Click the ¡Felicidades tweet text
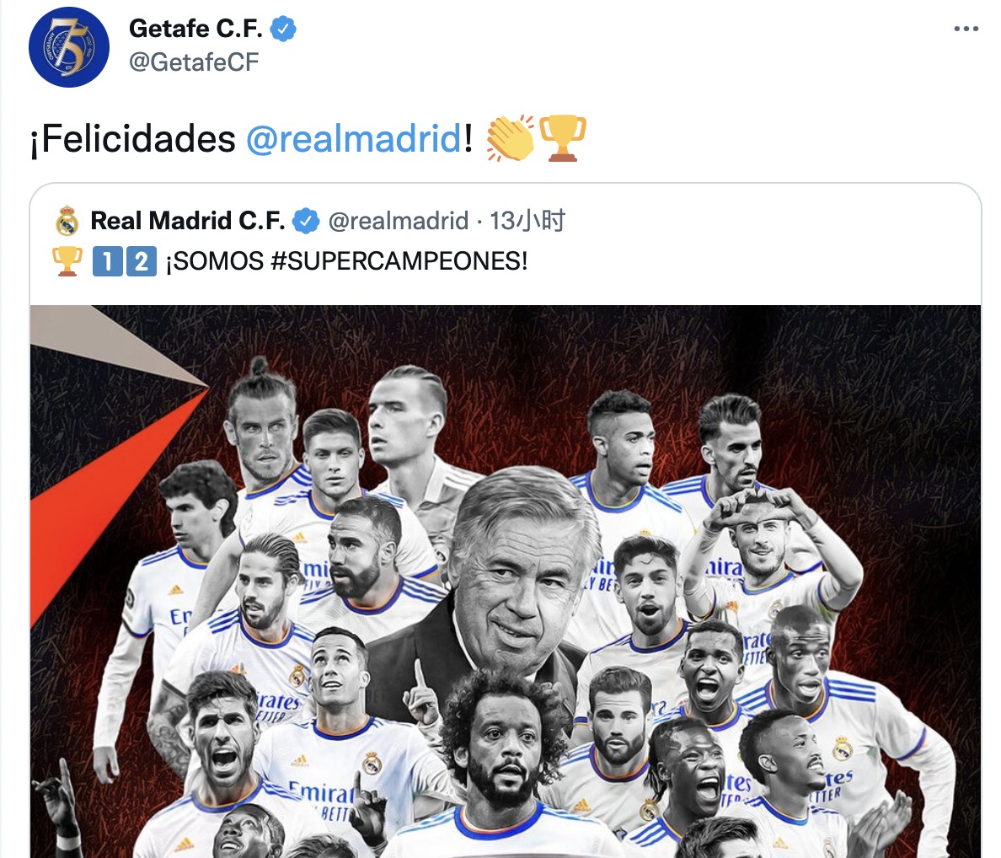This screenshot has width=1001, height=858. 133,138
